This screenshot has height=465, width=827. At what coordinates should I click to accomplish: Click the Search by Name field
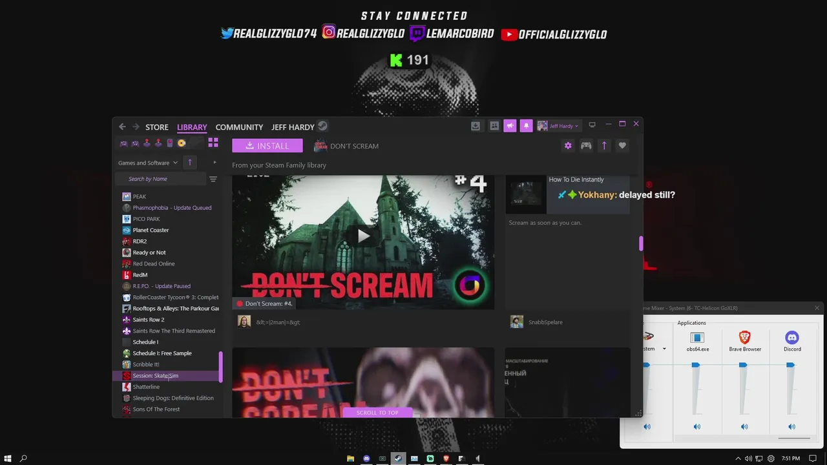[x=160, y=179]
